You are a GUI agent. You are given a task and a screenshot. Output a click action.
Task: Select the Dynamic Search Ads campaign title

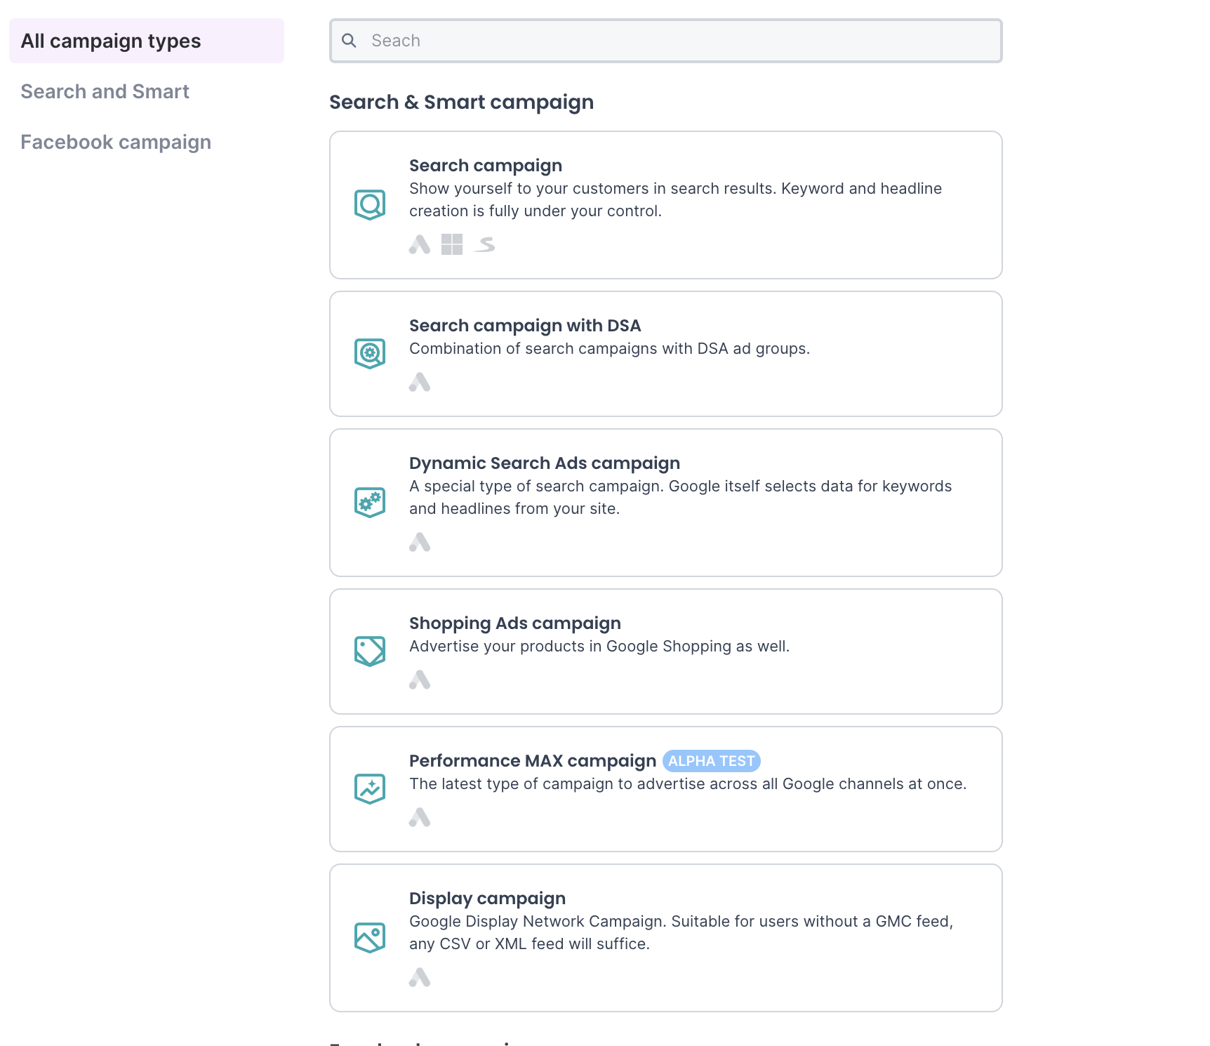545,463
